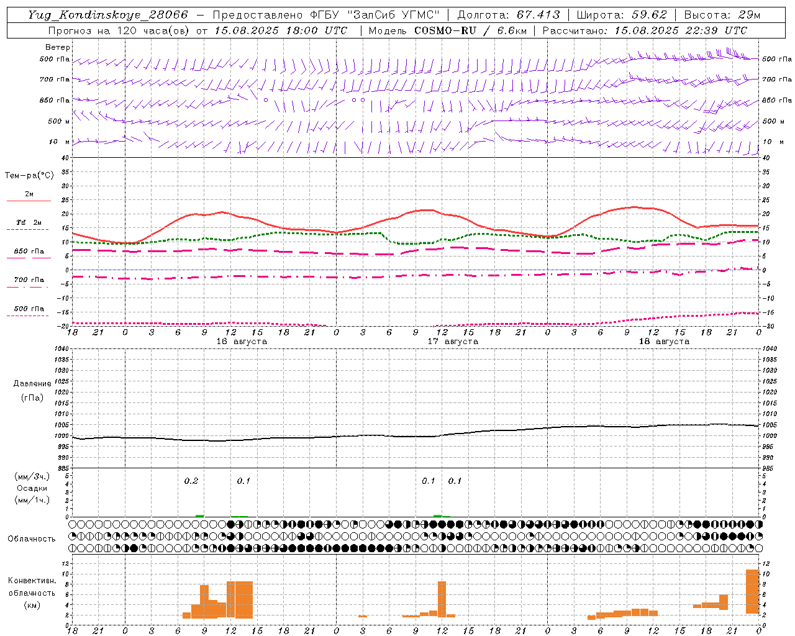Click the tallest orange convective bar at chart end

pyautogui.click(x=752, y=591)
